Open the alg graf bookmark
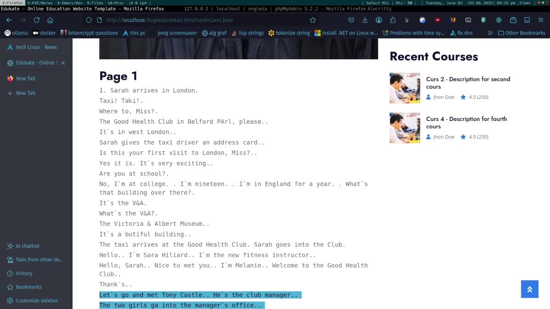This screenshot has height=309, width=550. (x=214, y=33)
